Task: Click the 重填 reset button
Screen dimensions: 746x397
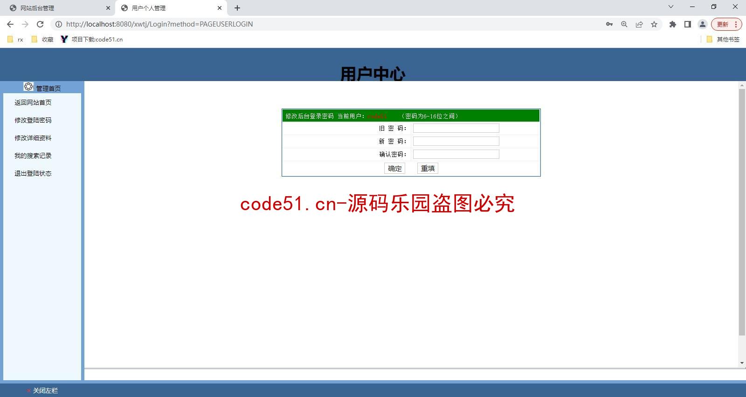Action: pos(428,168)
